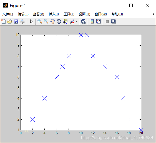
Task: Click the Figure 1 window title text
Action: [x=18, y=6]
